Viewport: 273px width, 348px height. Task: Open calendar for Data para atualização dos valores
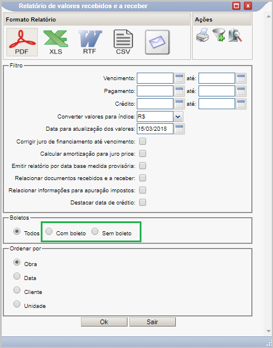(x=179, y=129)
